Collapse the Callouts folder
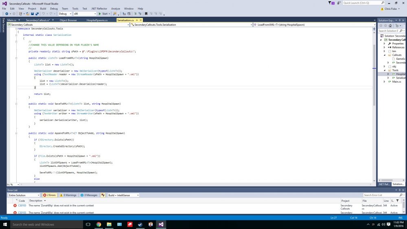Image resolution: width=407 pixels, height=229 pixels. tap(385, 55)
